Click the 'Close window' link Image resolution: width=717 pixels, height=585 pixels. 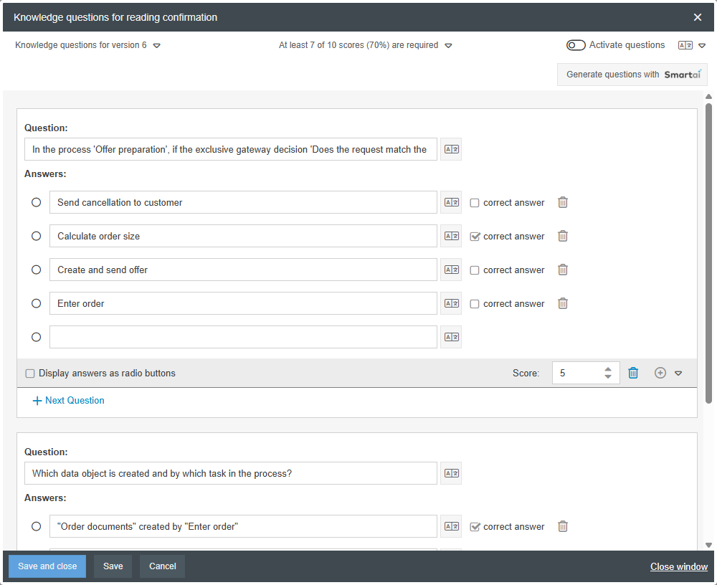pos(678,566)
